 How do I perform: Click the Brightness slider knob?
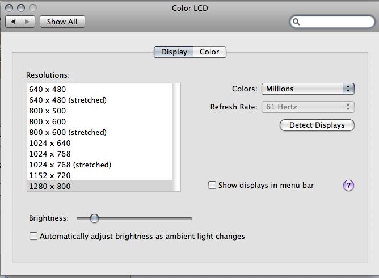pyautogui.click(x=94, y=218)
